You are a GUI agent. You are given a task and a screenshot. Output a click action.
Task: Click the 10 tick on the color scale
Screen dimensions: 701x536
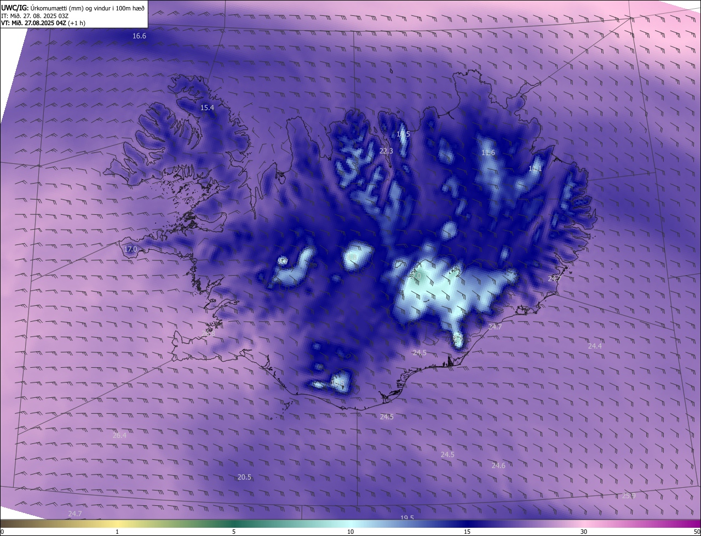pos(350,532)
